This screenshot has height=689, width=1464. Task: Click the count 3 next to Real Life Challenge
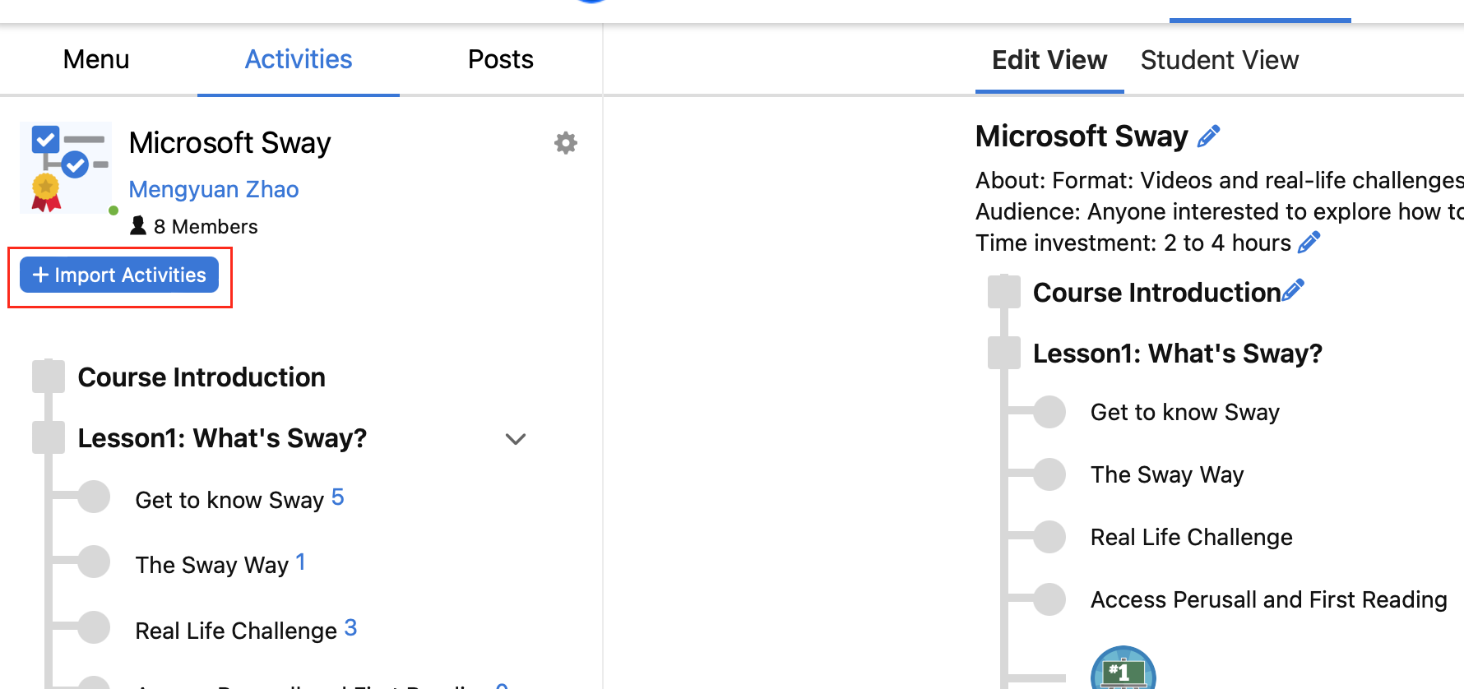pyautogui.click(x=350, y=627)
